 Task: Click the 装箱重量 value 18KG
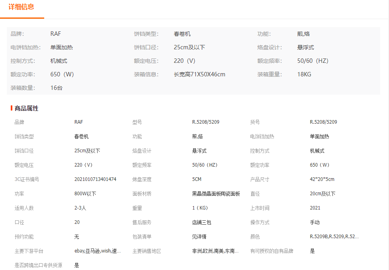coord(304,74)
